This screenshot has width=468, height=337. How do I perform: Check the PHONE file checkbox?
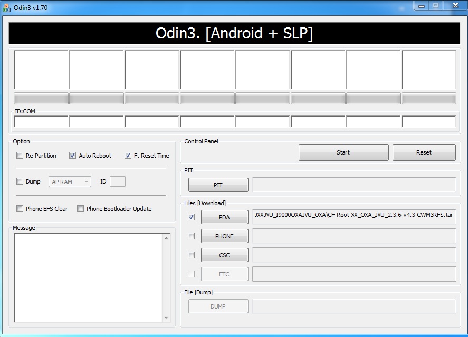192,236
